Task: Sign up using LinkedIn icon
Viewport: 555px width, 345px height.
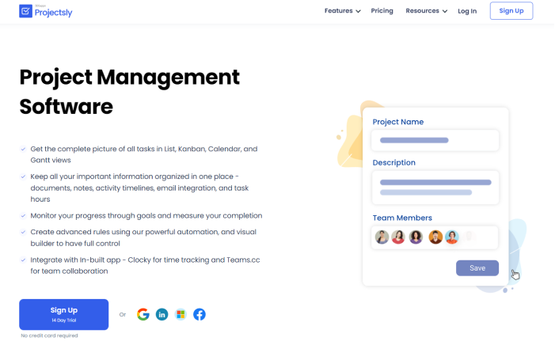Action: 162,314
